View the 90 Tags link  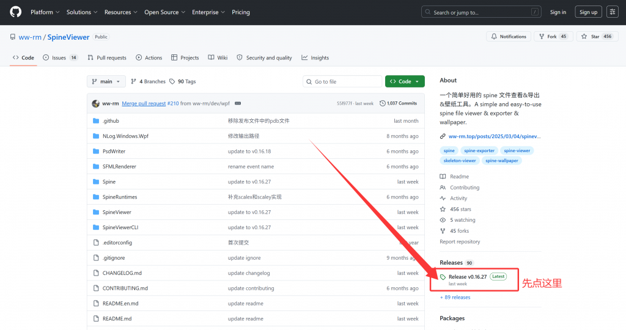182,81
